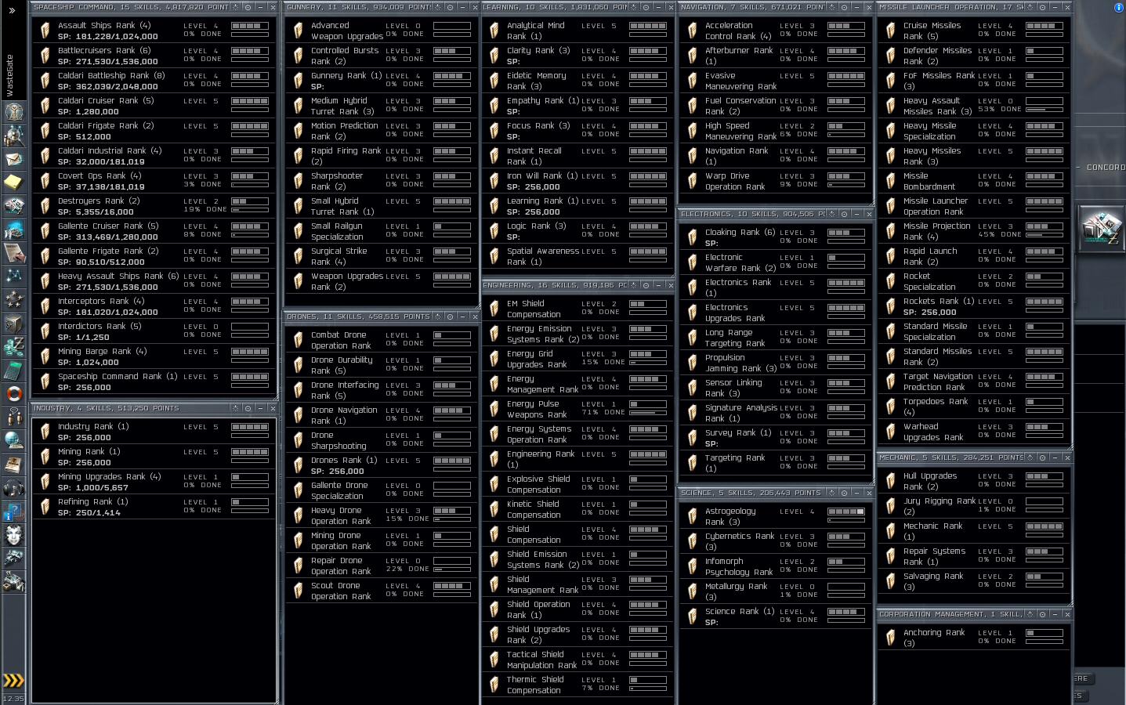The image size is (1126, 705).
Task: Select the "Sharpshooter Rank (2)" skill
Action: 381,181
